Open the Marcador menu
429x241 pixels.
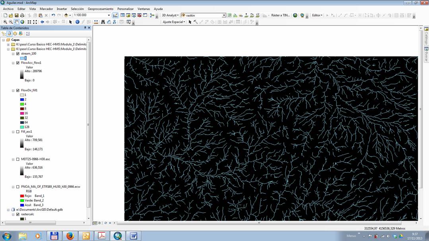pos(46,9)
